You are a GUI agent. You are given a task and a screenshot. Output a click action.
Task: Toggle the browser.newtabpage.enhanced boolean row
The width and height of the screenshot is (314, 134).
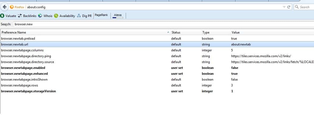24,74
